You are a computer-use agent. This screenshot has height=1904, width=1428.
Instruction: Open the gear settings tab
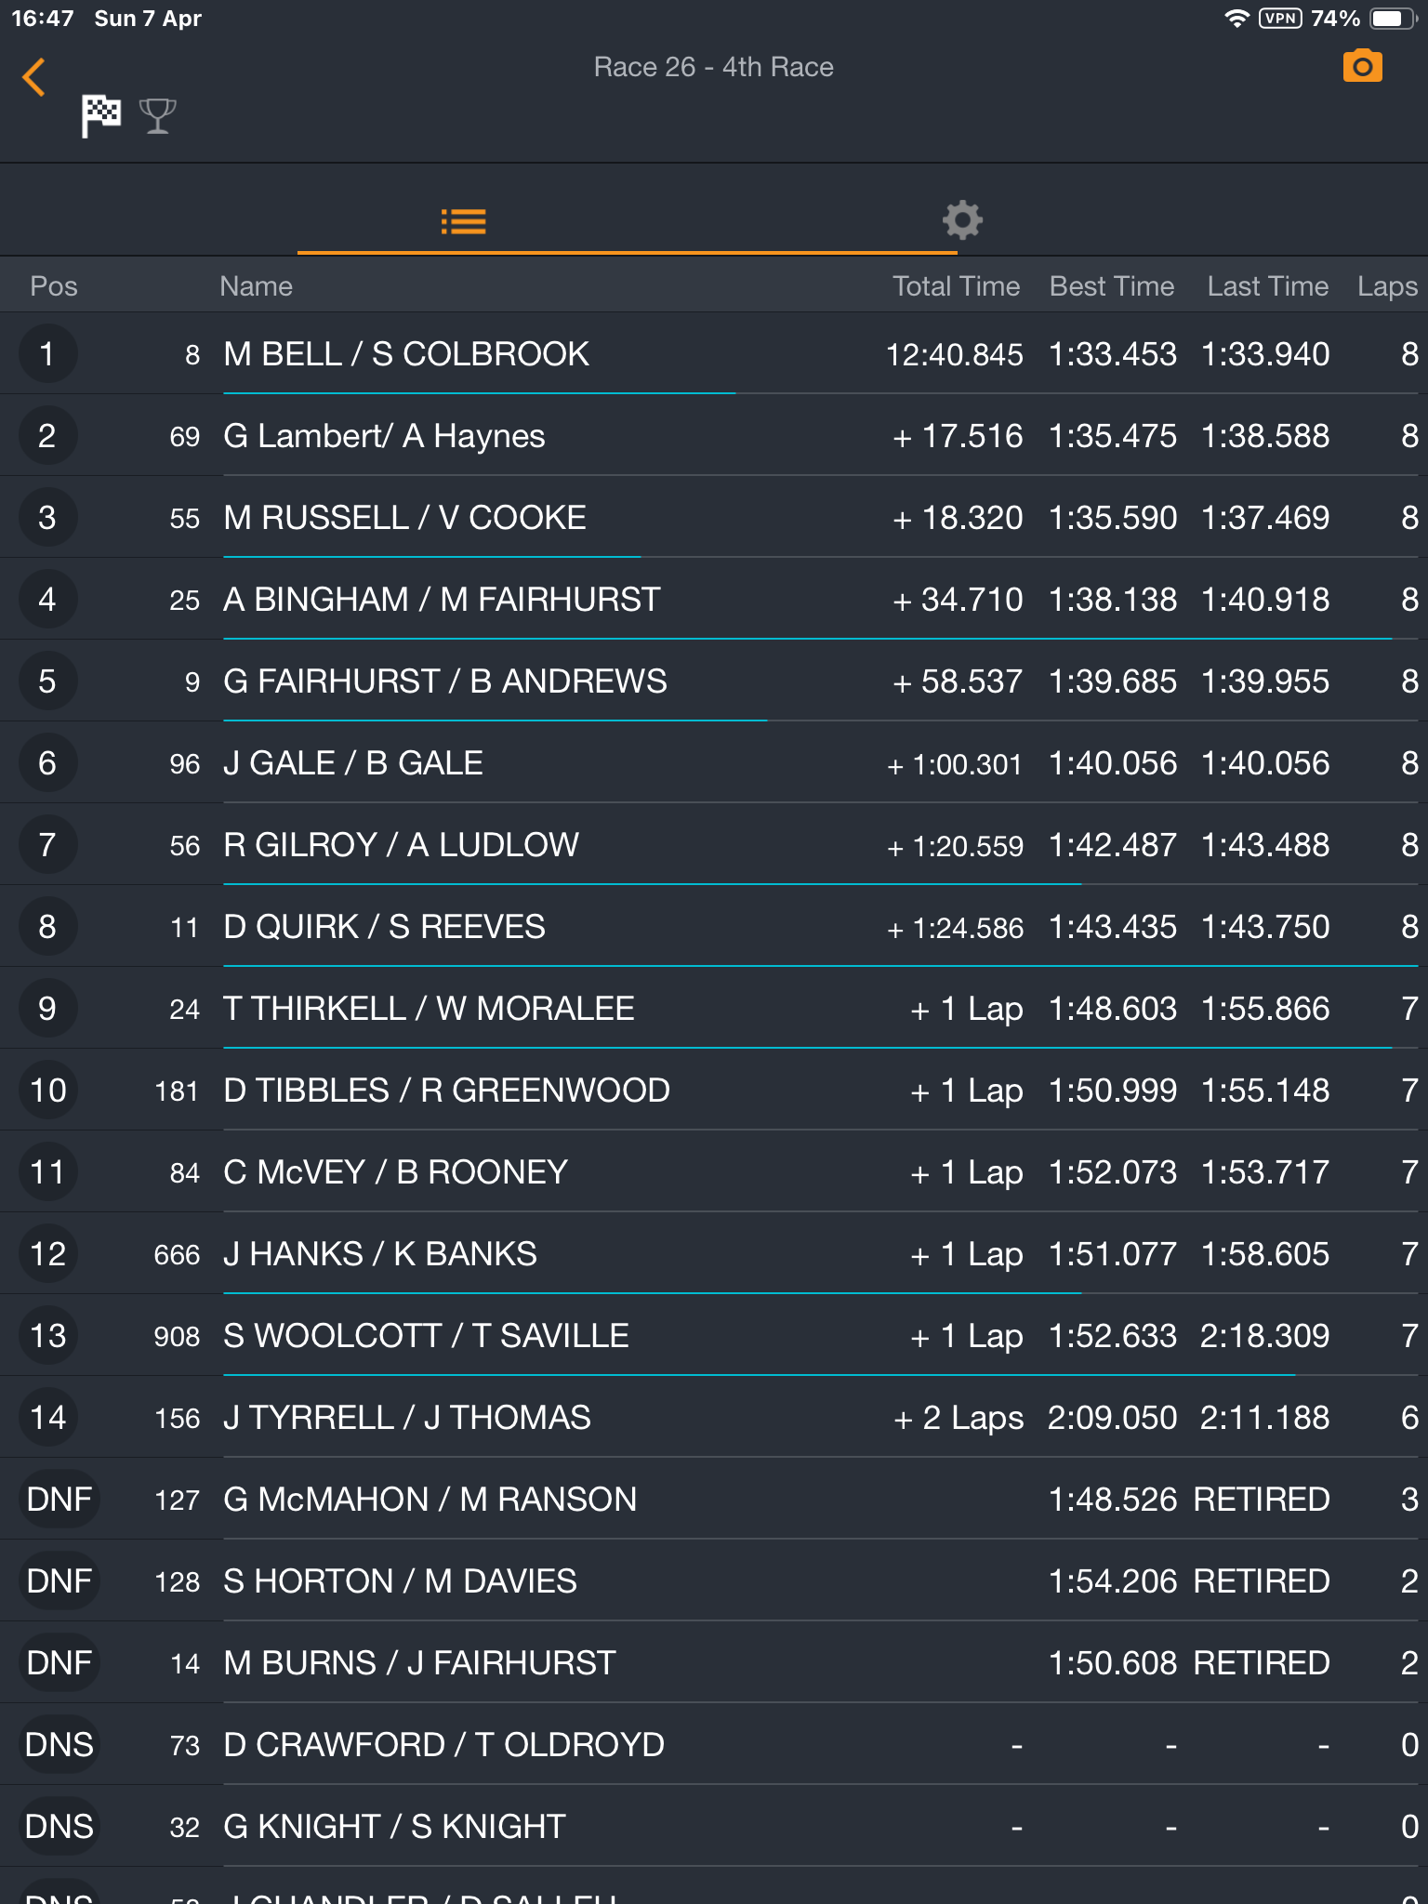pyautogui.click(x=962, y=220)
